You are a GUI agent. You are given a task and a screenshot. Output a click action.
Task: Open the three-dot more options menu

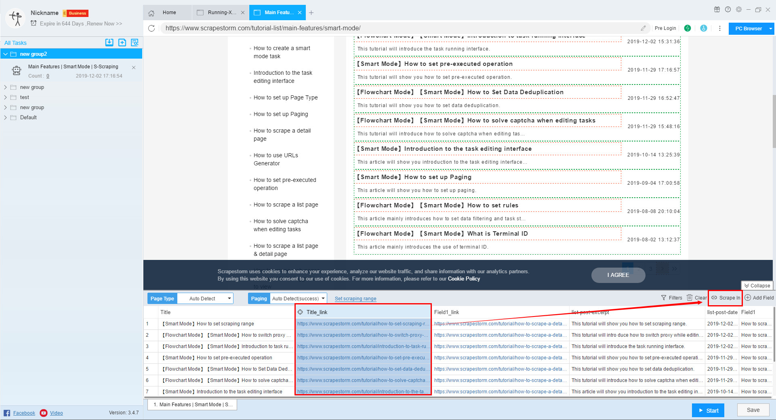[x=720, y=28]
